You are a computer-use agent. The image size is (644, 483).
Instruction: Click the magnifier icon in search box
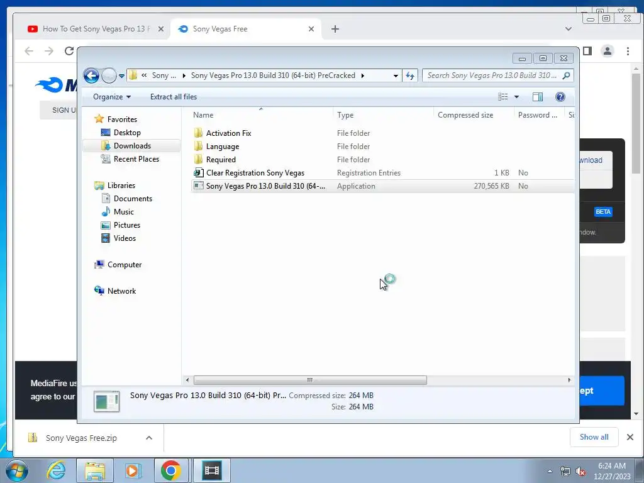pyautogui.click(x=567, y=75)
